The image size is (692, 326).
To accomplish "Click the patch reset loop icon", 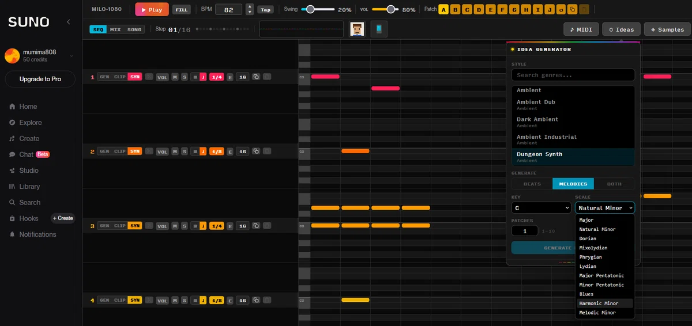I will [561, 9].
